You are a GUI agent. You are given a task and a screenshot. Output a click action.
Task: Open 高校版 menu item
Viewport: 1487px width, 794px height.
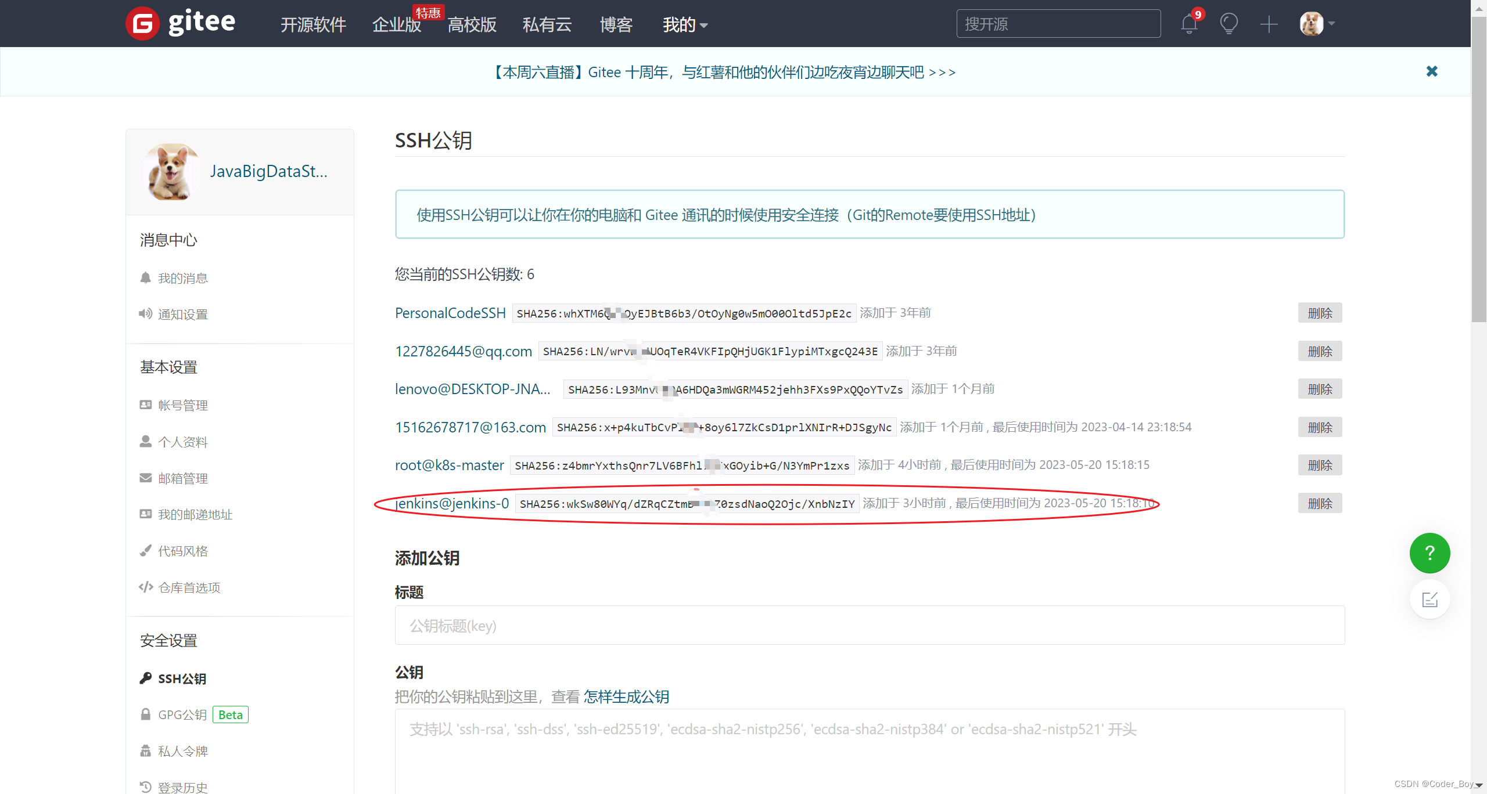tap(472, 24)
